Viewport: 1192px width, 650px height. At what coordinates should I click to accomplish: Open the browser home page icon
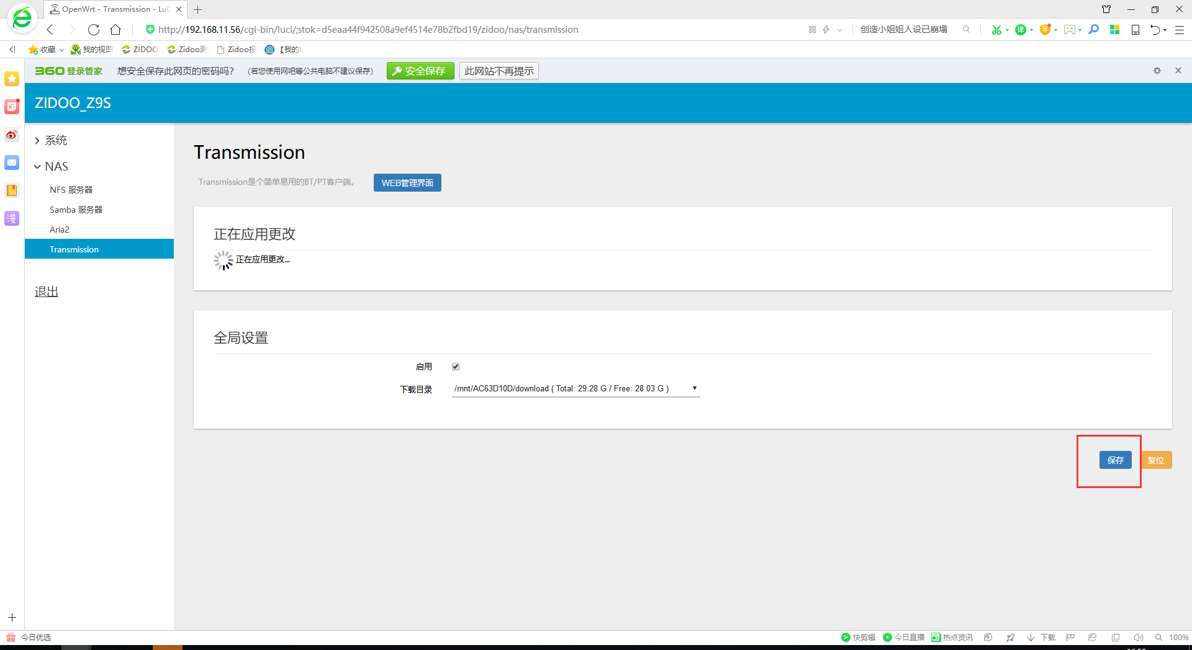coord(115,30)
